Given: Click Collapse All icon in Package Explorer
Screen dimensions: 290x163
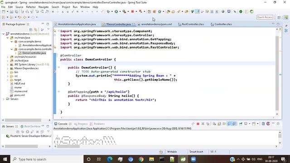Looking at the screenshot, I should pos(31,29).
